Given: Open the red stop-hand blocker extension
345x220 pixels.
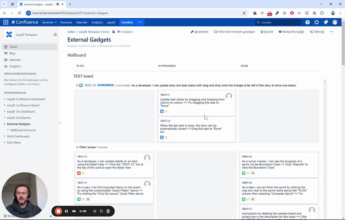Looking at the screenshot, I should click(292, 13).
